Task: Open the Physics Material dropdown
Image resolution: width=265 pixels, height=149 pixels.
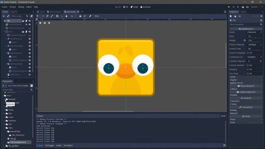Action: [255, 45]
